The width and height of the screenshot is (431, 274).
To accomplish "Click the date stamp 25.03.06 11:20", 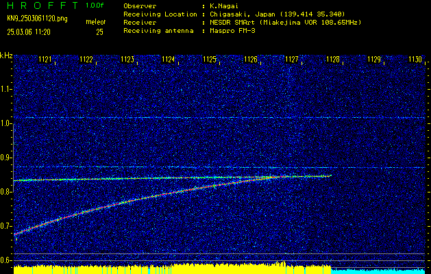I will (x=29, y=32).
